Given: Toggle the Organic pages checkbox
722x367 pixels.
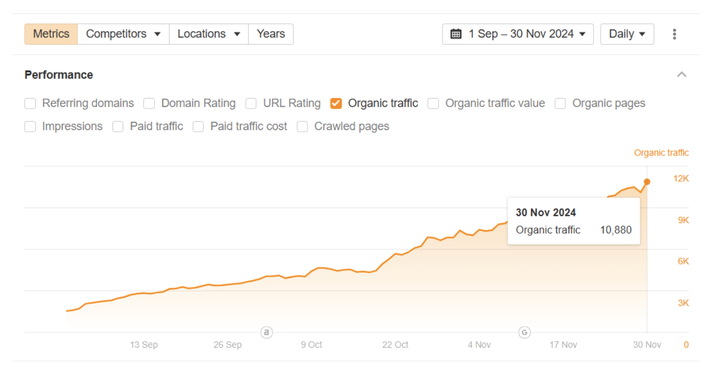Looking at the screenshot, I should coord(561,104).
